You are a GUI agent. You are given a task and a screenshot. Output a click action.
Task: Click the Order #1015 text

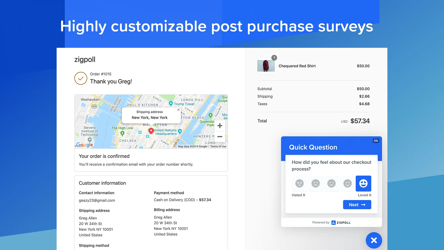pos(101,74)
